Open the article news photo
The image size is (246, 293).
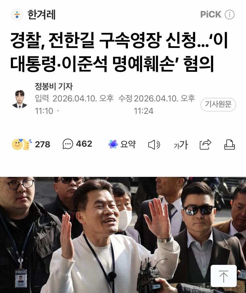pos(123,235)
